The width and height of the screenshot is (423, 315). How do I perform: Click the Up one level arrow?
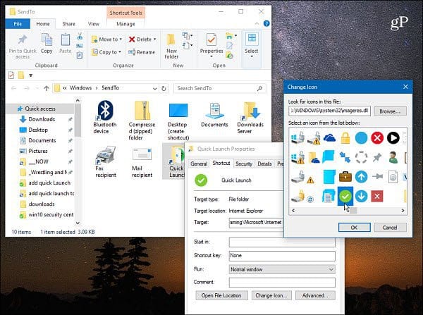click(47, 88)
